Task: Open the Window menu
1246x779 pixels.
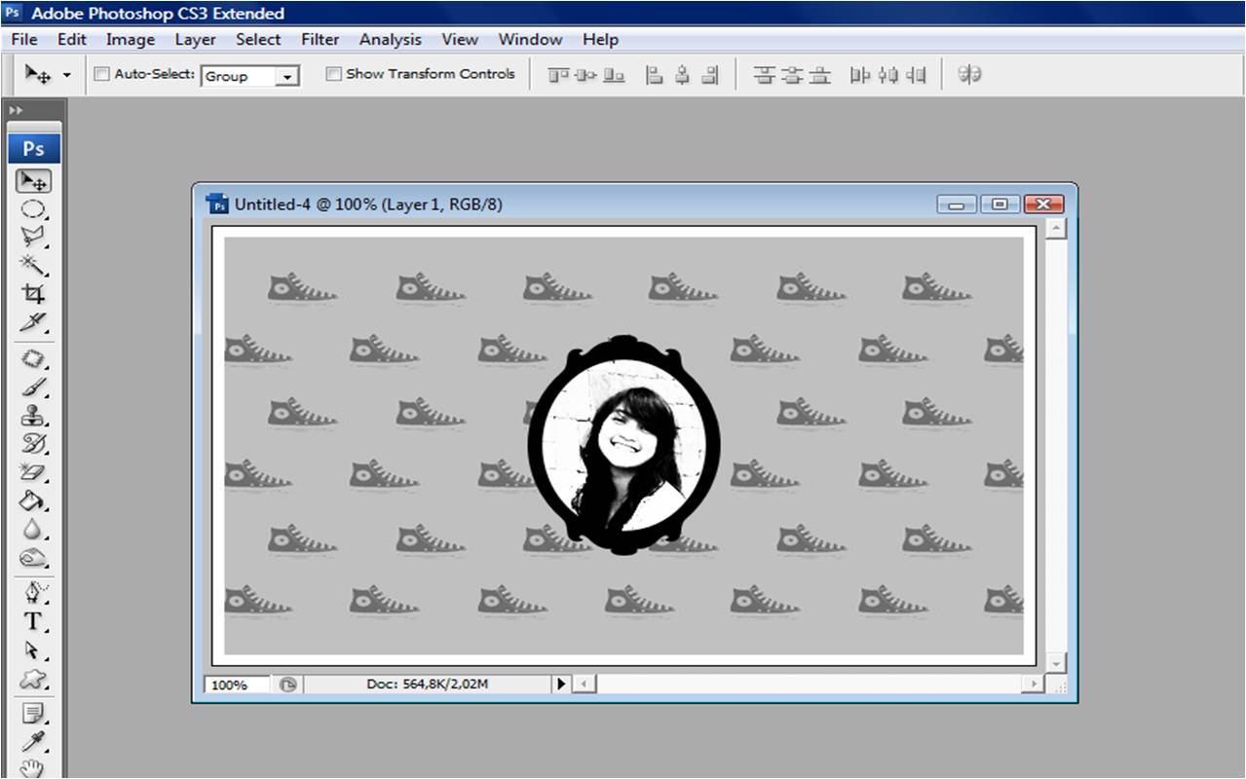Action: [530, 39]
